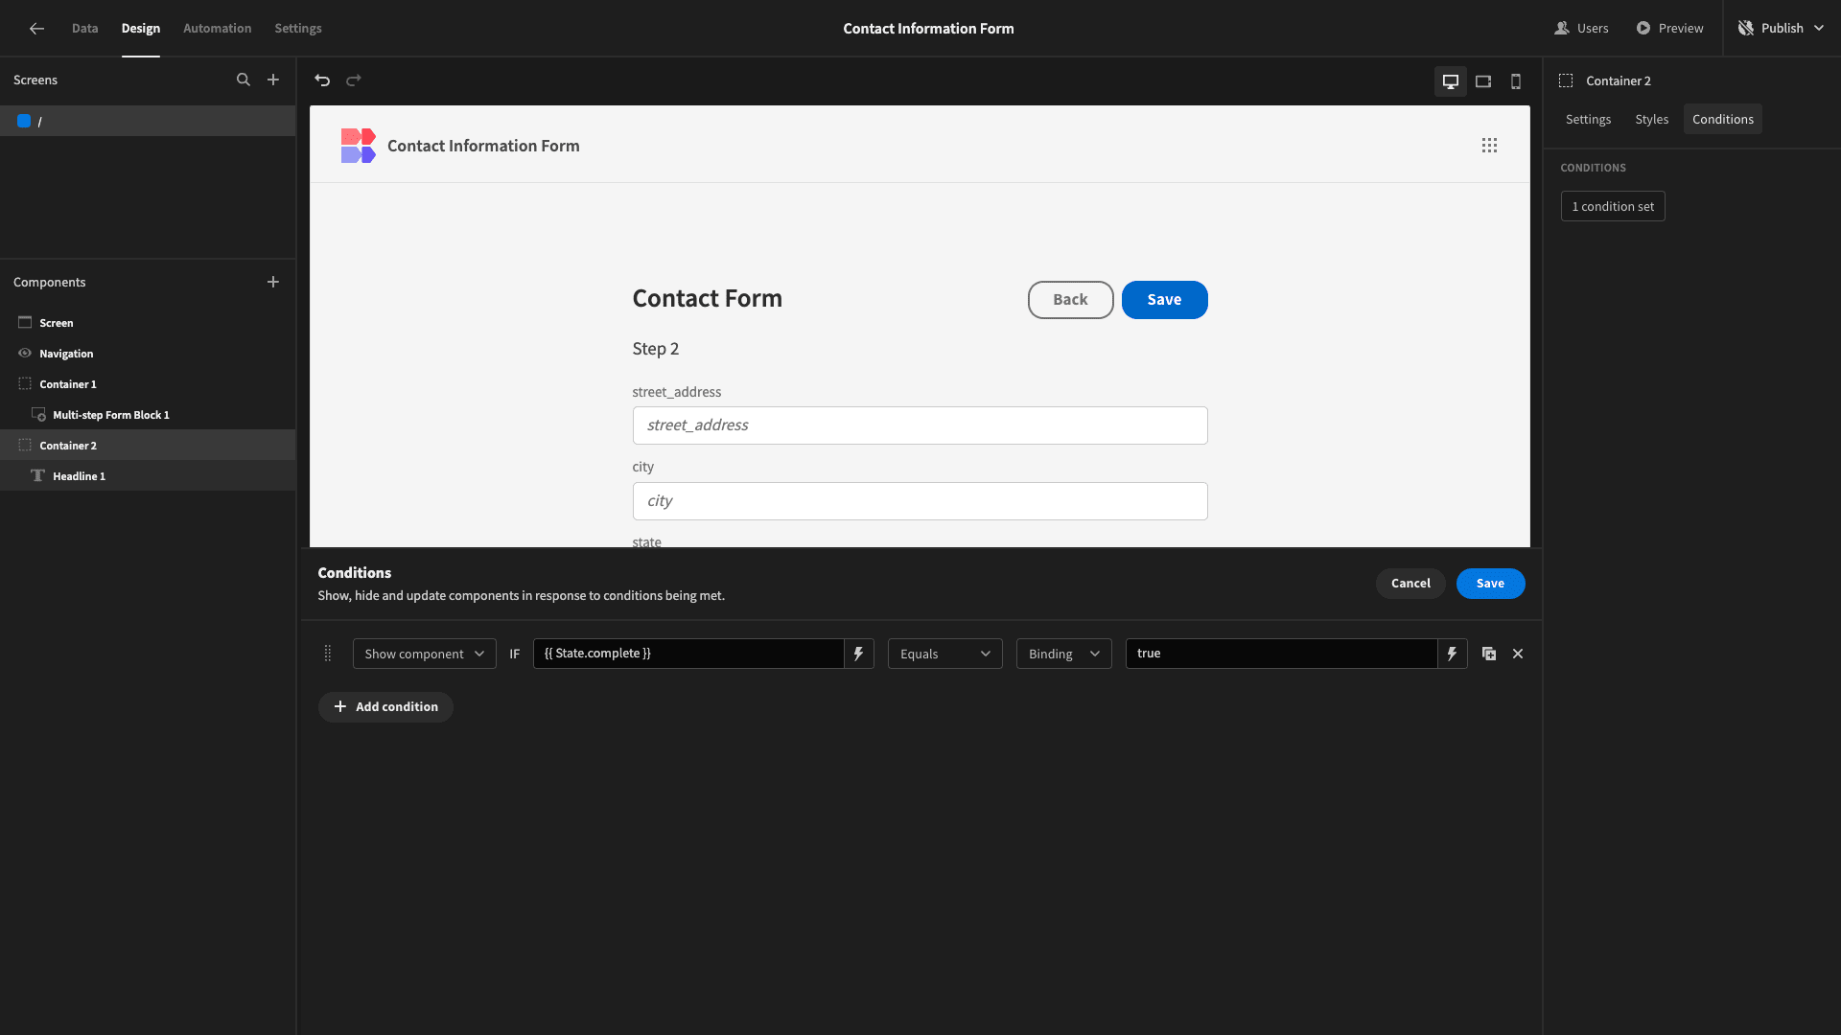Screen dimensions: 1841x1035
Task: Remove the condition row
Action: tap(1518, 654)
